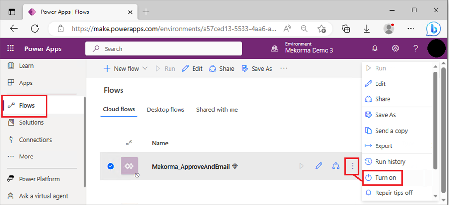Click the share icon on the flow row
Image resolution: width=449 pixels, height=205 pixels.
336,166
